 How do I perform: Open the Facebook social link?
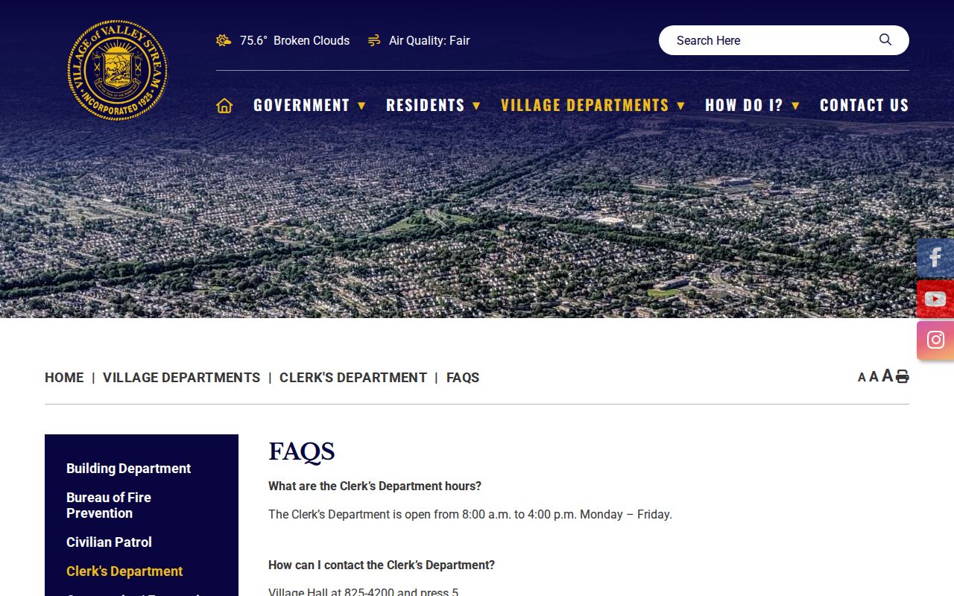tap(935, 258)
